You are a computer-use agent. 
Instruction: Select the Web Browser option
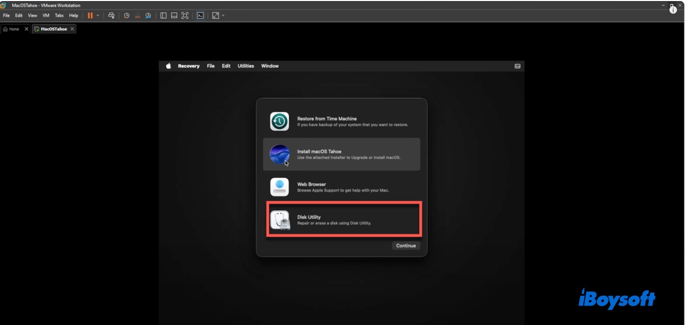(x=341, y=187)
